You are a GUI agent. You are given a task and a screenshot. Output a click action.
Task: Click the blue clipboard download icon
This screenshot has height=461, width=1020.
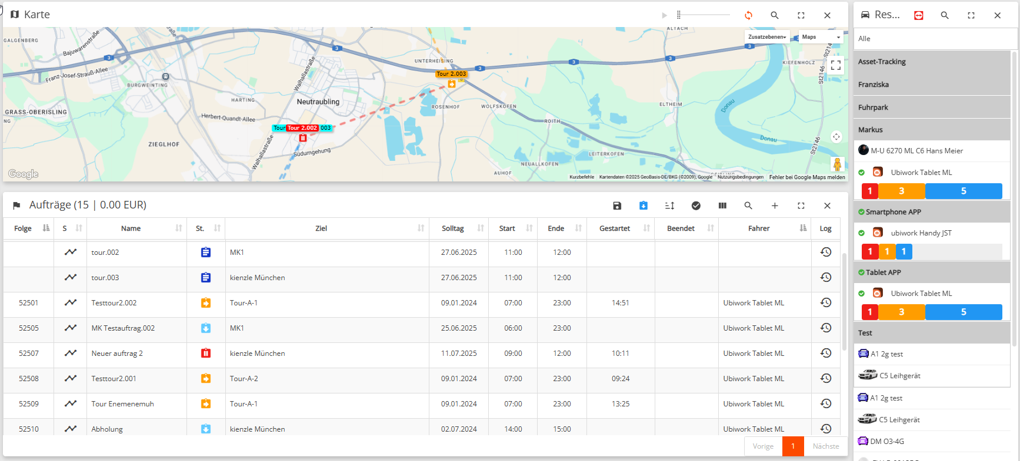coord(644,206)
